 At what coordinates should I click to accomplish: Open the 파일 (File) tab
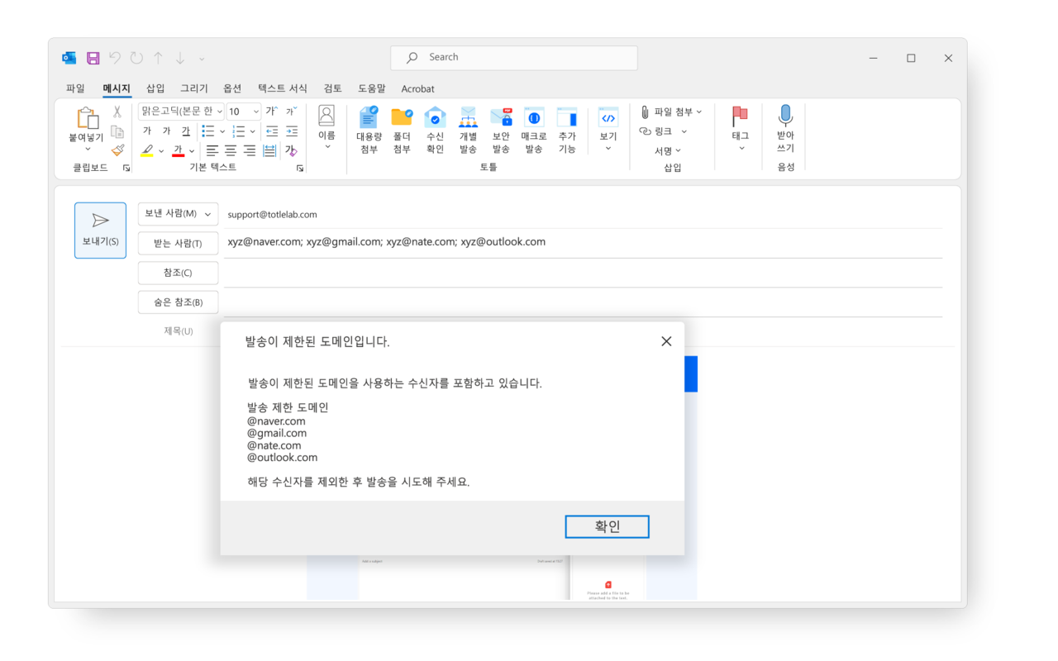[x=75, y=88]
